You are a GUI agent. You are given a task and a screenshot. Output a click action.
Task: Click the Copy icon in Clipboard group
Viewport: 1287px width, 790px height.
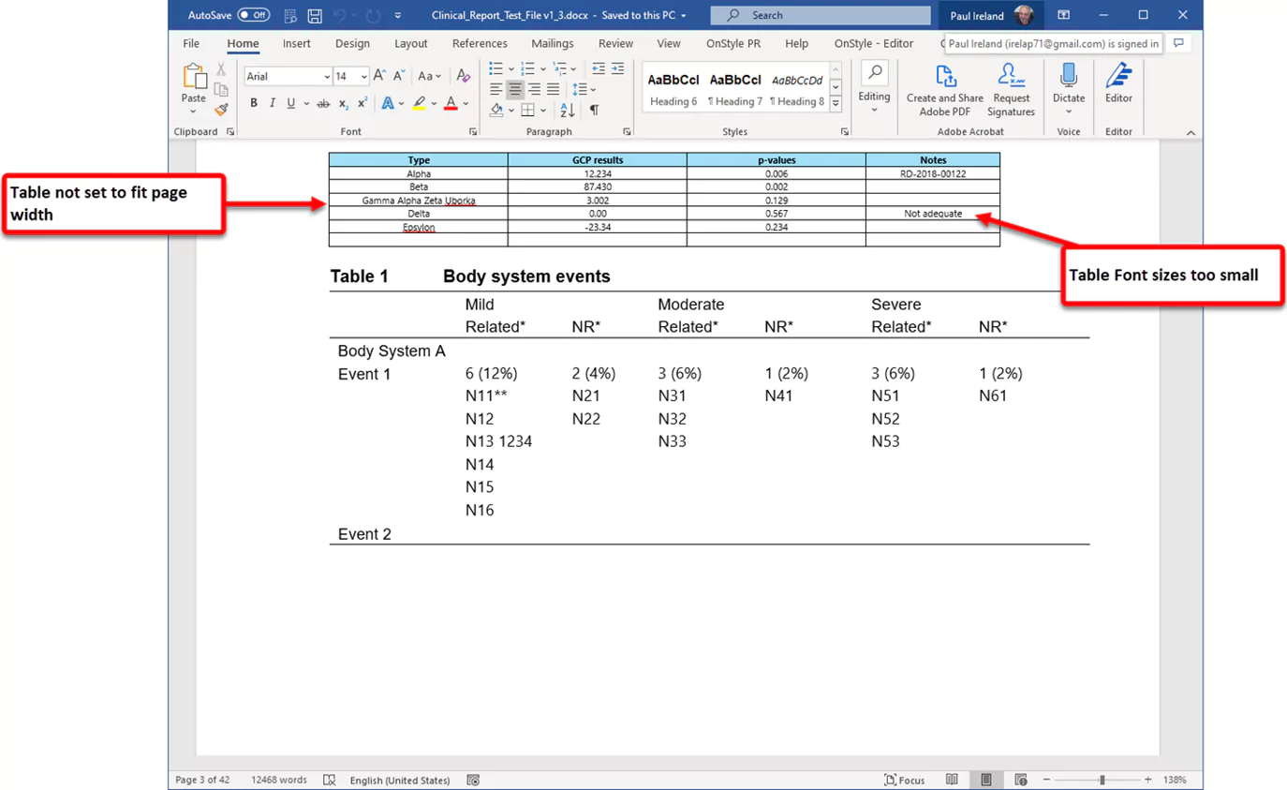click(x=221, y=89)
